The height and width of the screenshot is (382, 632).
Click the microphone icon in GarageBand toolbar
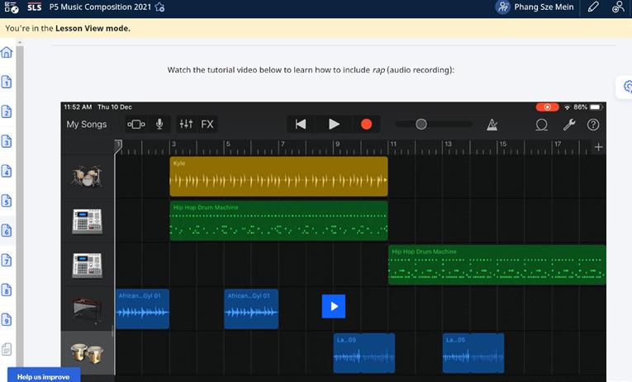(x=159, y=125)
